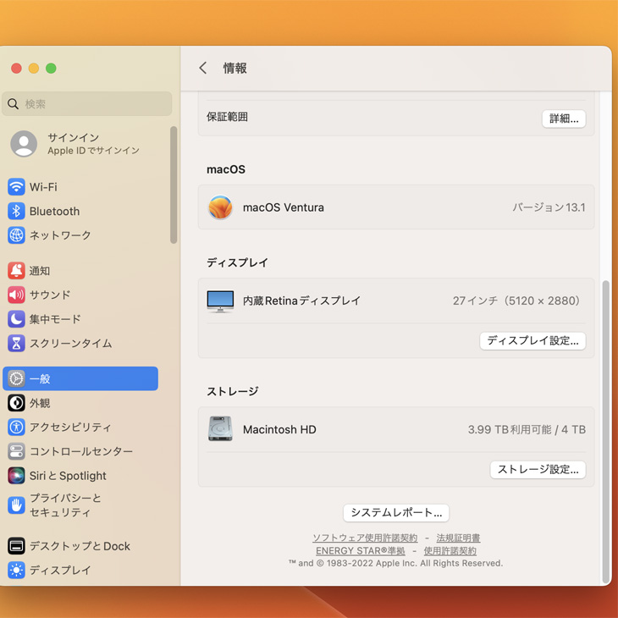This screenshot has width=618, height=618.
Task: Click the yellow minimize window button
Action: [x=34, y=69]
